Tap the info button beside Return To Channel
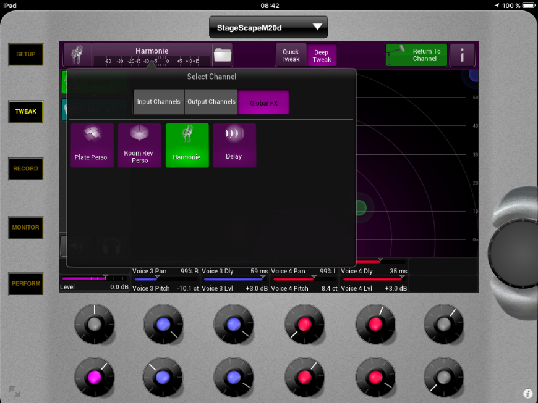 tap(462, 56)
